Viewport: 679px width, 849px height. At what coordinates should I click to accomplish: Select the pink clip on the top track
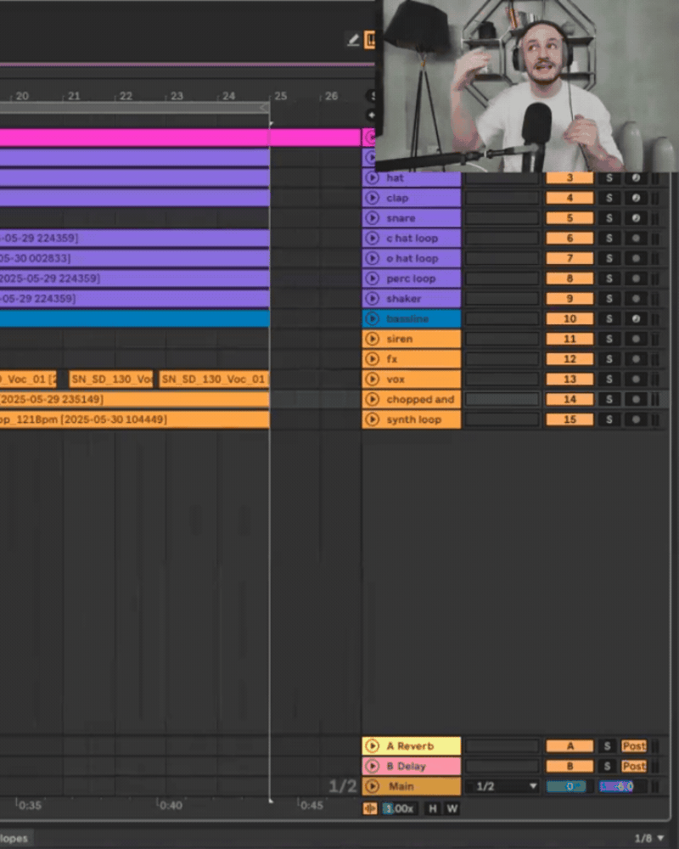click(x=180, y=138)
